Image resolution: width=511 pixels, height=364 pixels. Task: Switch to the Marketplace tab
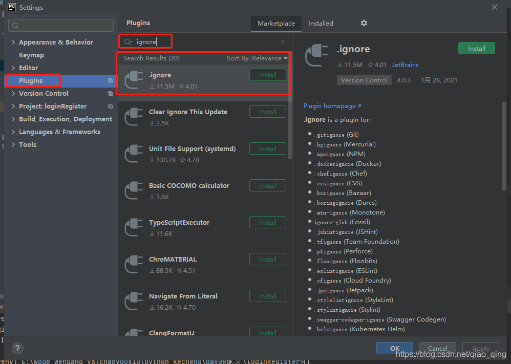[276, 24]
